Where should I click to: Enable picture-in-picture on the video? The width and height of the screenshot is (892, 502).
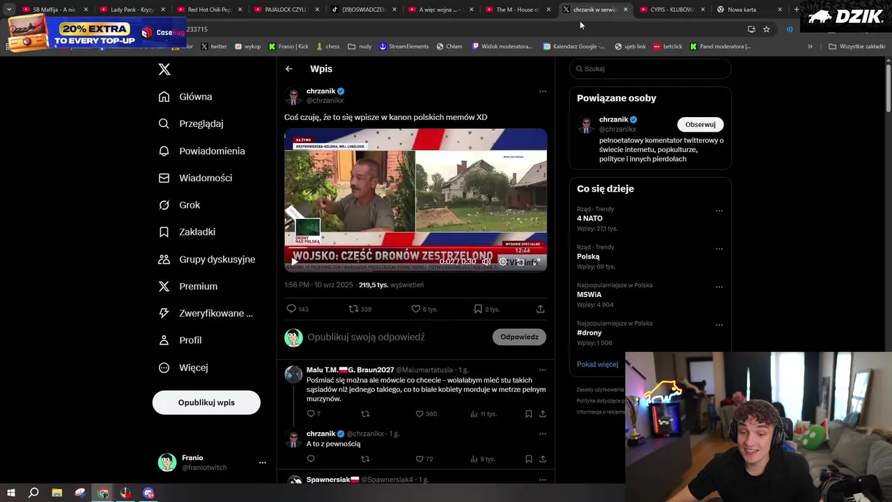tap(520, 262)
